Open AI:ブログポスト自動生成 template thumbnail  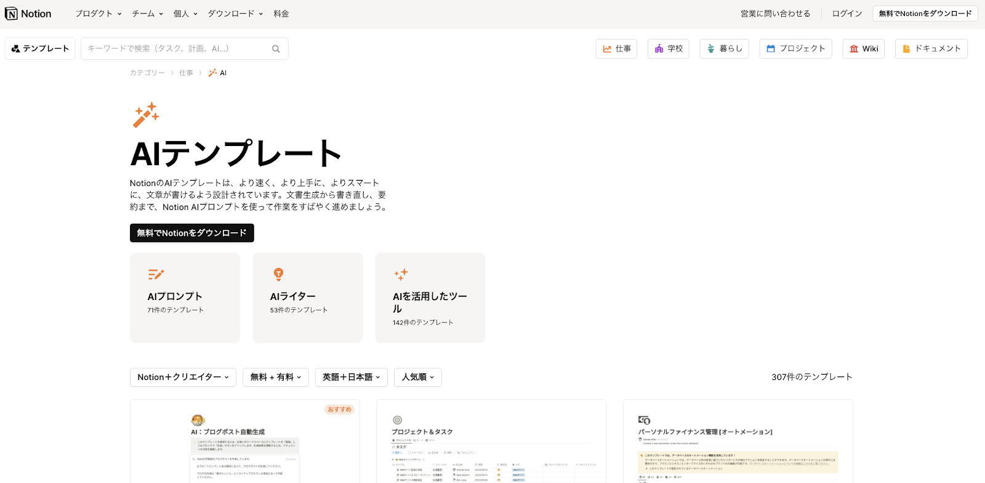click(x=245, y=441)
